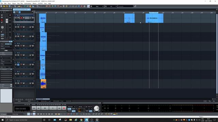Open track 2 header dropdown arrow
This screenshot has width=218, height=122.
coord(34,25)
